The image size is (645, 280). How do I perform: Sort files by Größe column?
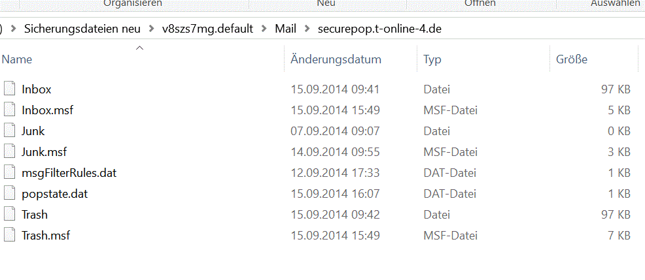(595, 59)
